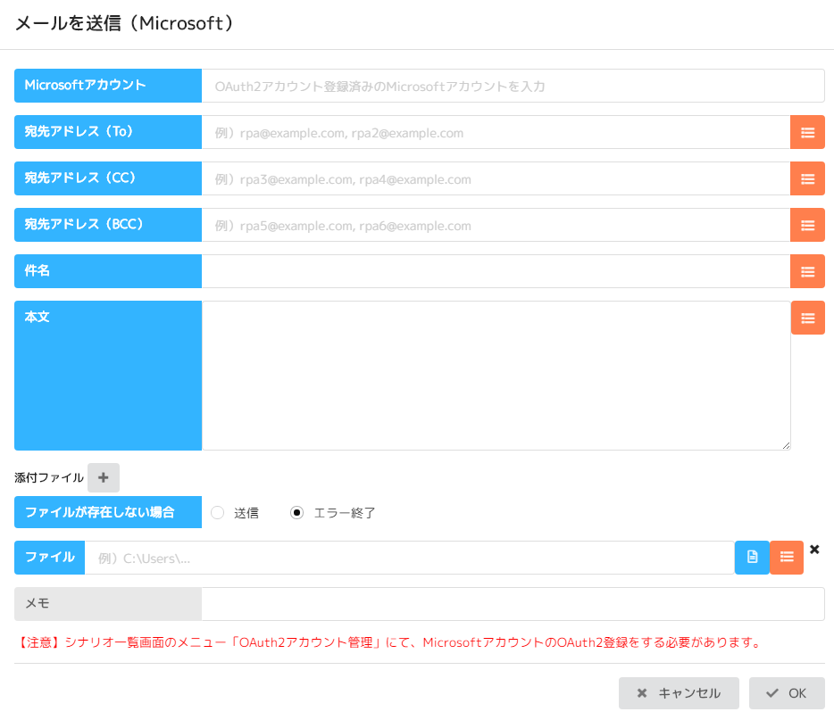
Task: Open variable list for ファイル path
Action: (787, 558)
